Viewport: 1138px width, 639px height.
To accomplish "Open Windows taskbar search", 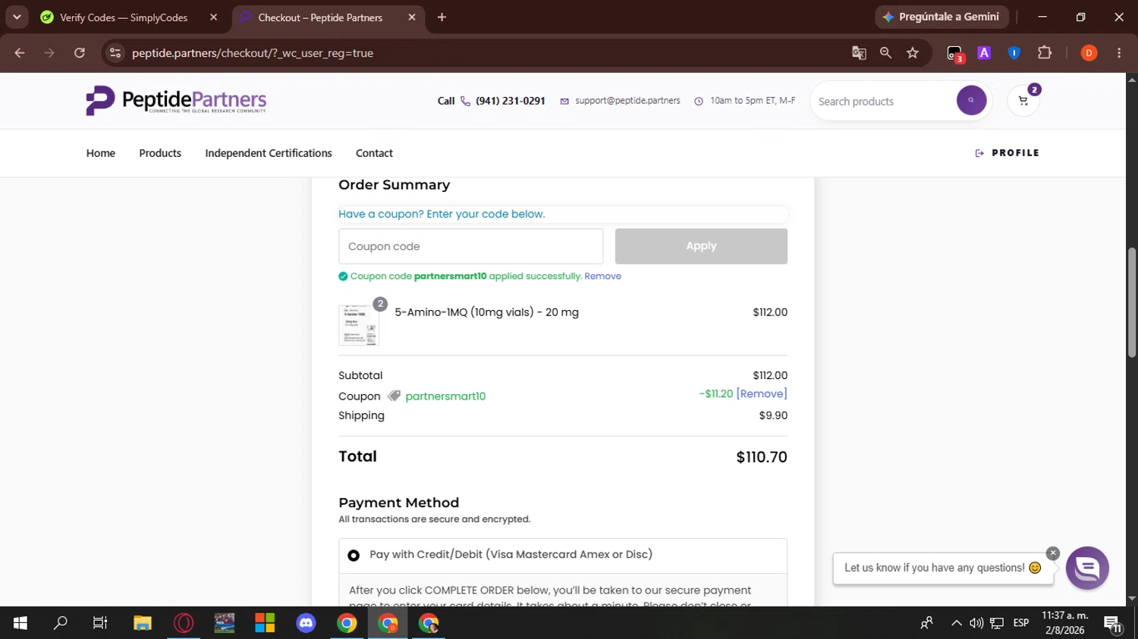I will pos(60,623).
